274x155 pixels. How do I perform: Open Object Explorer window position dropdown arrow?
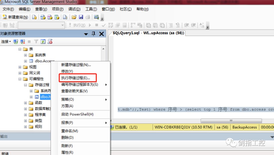86,34
